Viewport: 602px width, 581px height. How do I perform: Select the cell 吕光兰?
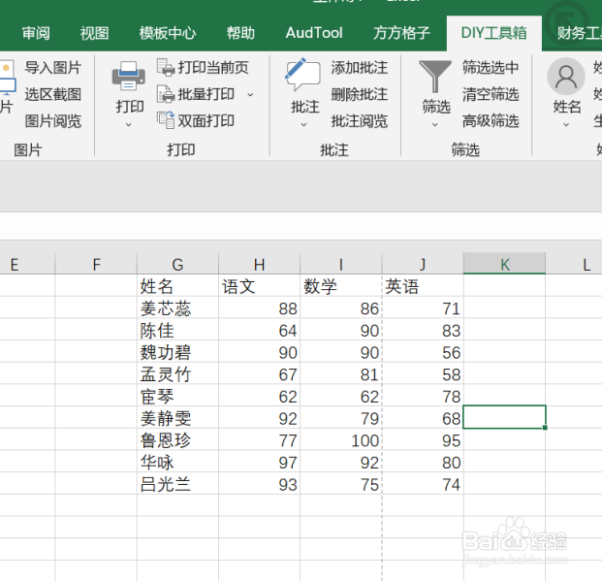pos(177,483)
